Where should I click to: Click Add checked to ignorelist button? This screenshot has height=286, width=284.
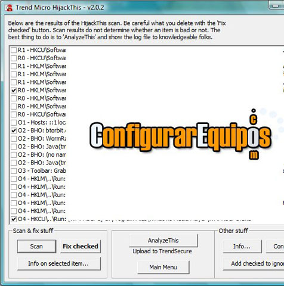point(254,263)
